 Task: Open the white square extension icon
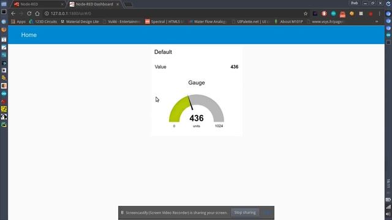click(x=361, y=13)
